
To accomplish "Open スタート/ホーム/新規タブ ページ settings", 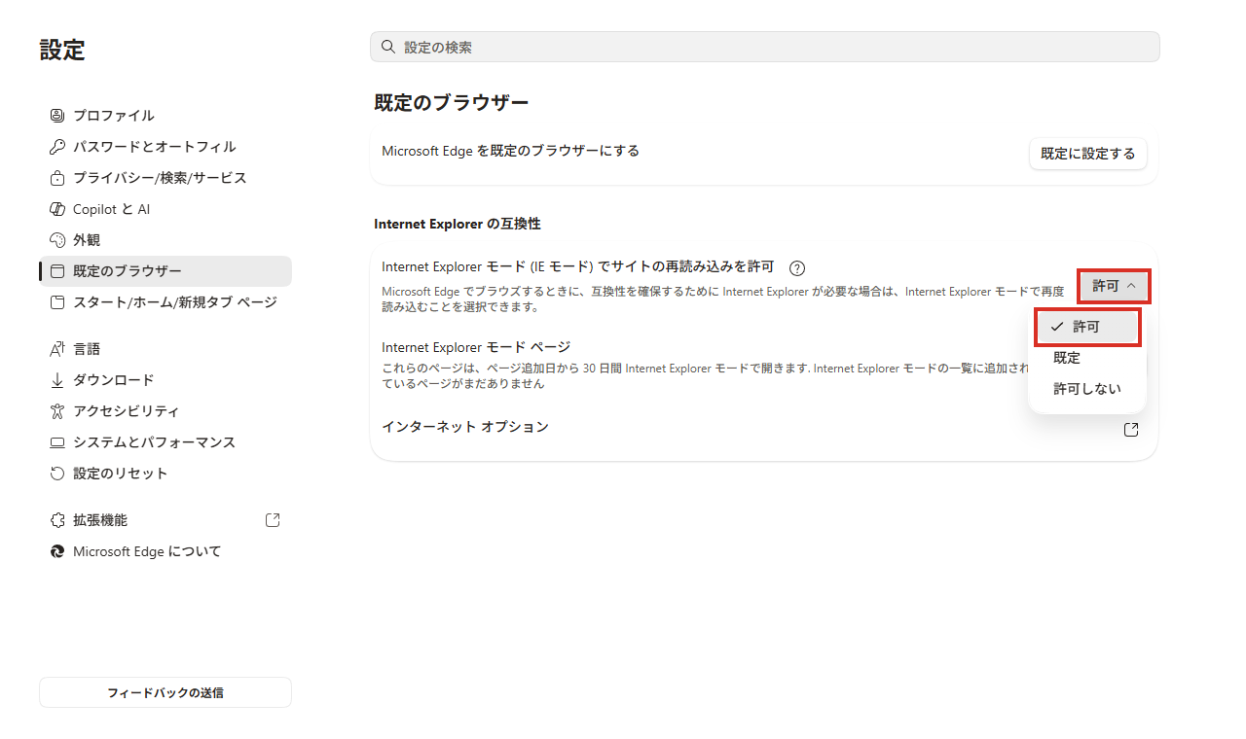I will point(165,302).
